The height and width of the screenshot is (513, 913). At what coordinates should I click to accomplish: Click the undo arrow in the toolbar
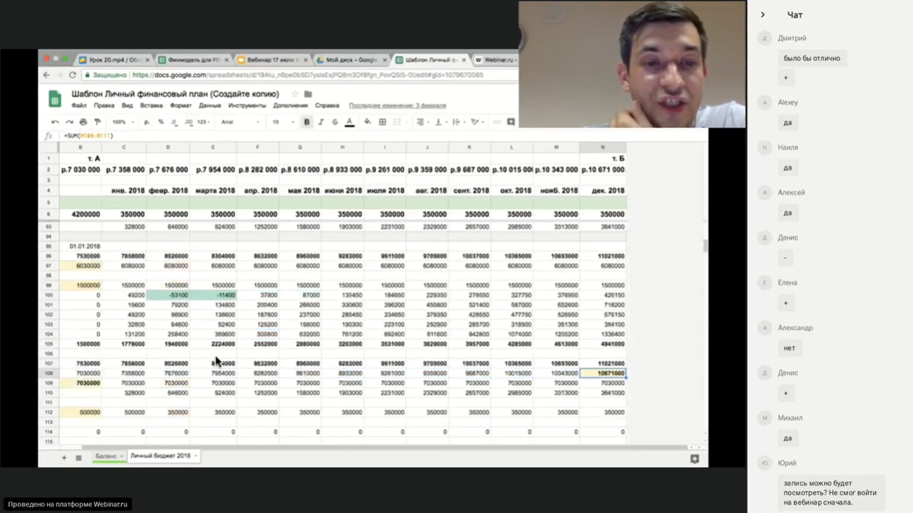55,122
